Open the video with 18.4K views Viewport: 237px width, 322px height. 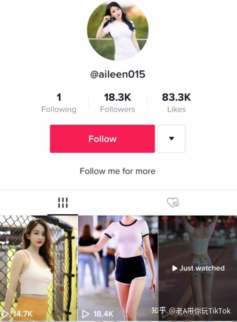pos(118,268)
